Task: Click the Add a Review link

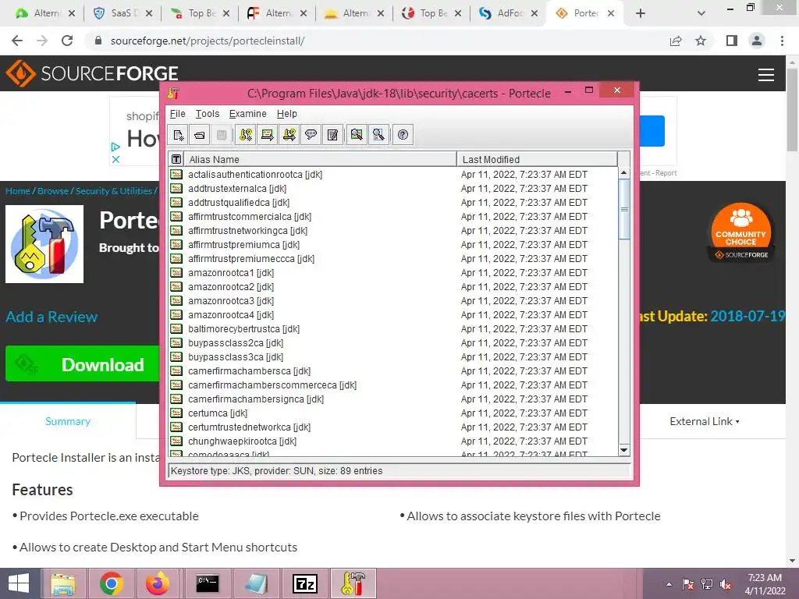Action: (x=51, y=317)
